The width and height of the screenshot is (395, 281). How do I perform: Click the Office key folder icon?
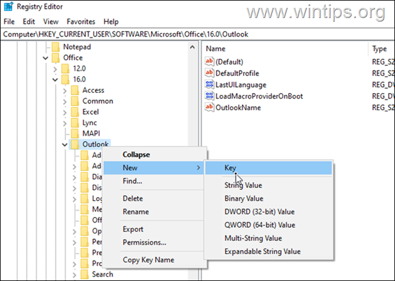click(x=55, y=58)
